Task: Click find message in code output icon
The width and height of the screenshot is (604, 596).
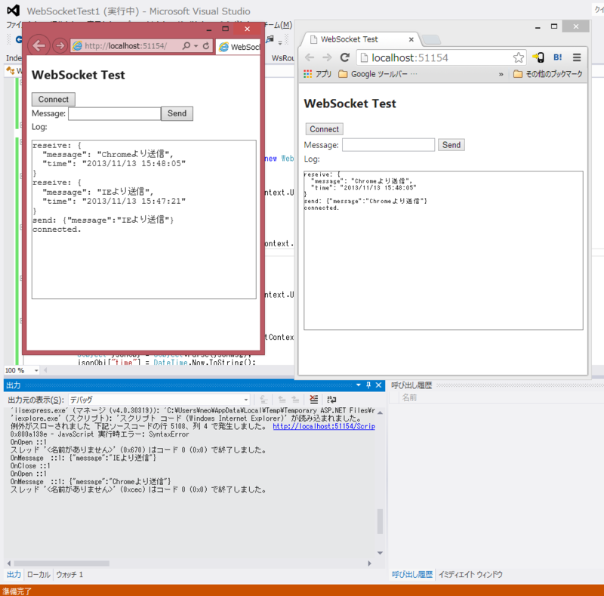Action: click(x=263, y=400)
